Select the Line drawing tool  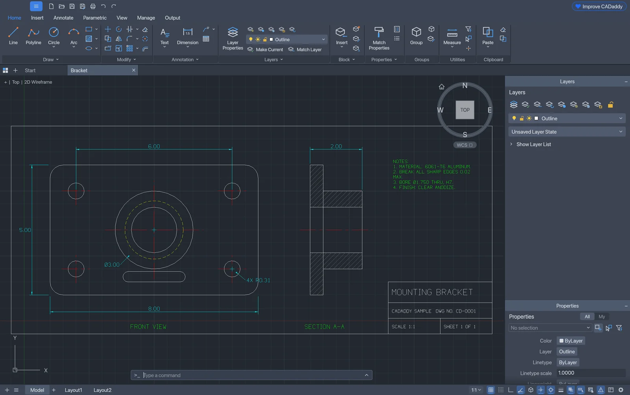(x=13, y=36)
